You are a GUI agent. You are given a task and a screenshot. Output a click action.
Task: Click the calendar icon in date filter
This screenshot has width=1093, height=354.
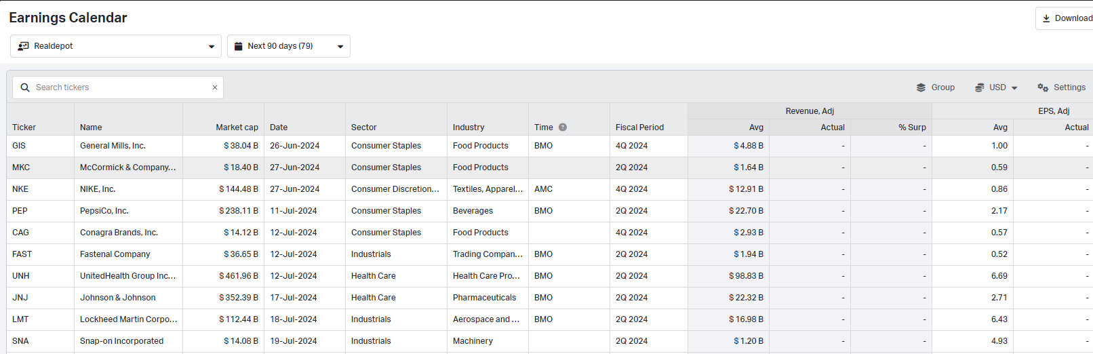click(238, 46)
